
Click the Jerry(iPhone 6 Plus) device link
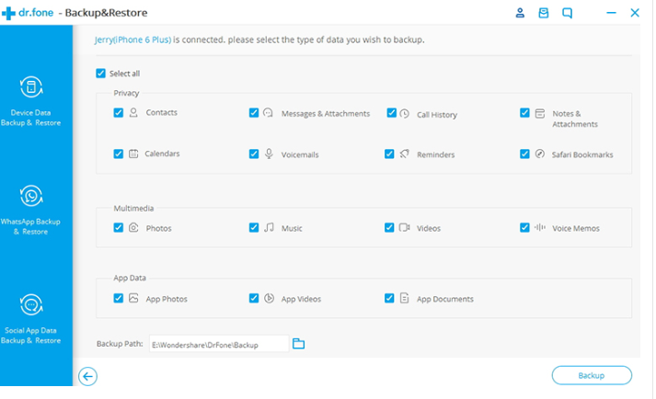click(132, 40)
